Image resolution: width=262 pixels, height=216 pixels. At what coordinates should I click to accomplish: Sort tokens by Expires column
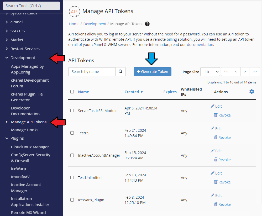click(170, 92)
